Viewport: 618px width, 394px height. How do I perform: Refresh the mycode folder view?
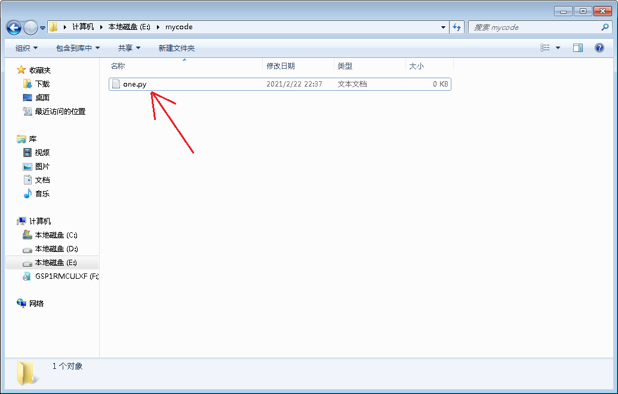[x=457, y=27]
